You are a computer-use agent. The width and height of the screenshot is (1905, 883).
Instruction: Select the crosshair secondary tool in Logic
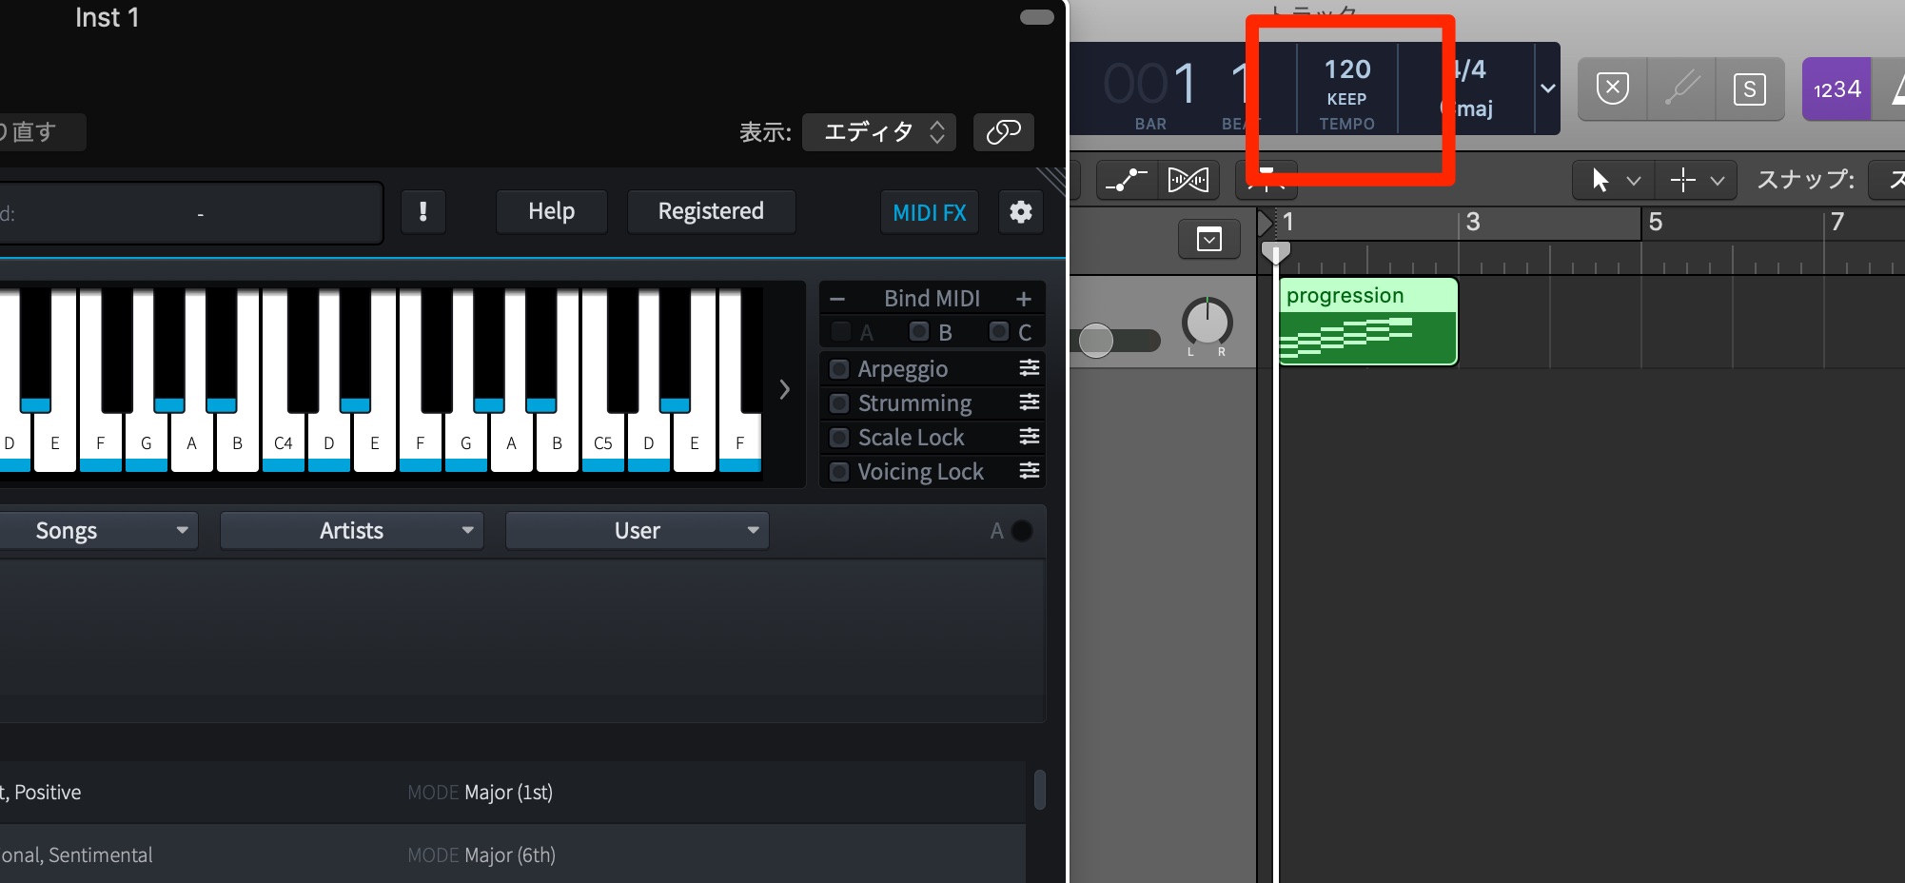(1682, 180)
